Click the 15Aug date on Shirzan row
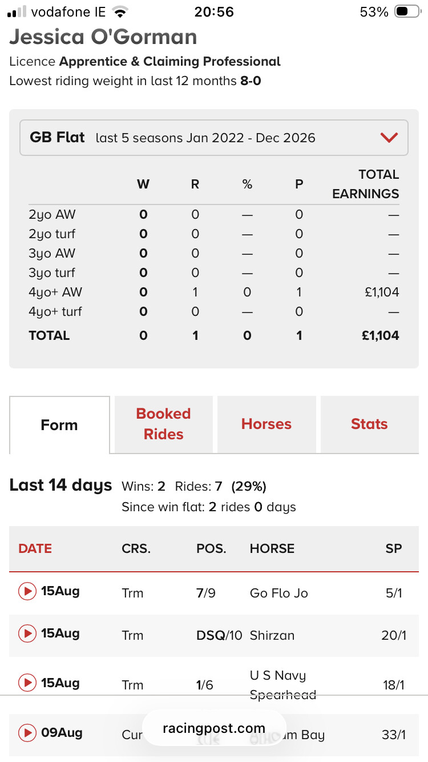Image resolution: width=428 pixels, height=762 pixels. pyautogui.click(x=60, y=633)
